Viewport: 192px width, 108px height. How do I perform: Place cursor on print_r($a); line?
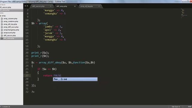40,53
